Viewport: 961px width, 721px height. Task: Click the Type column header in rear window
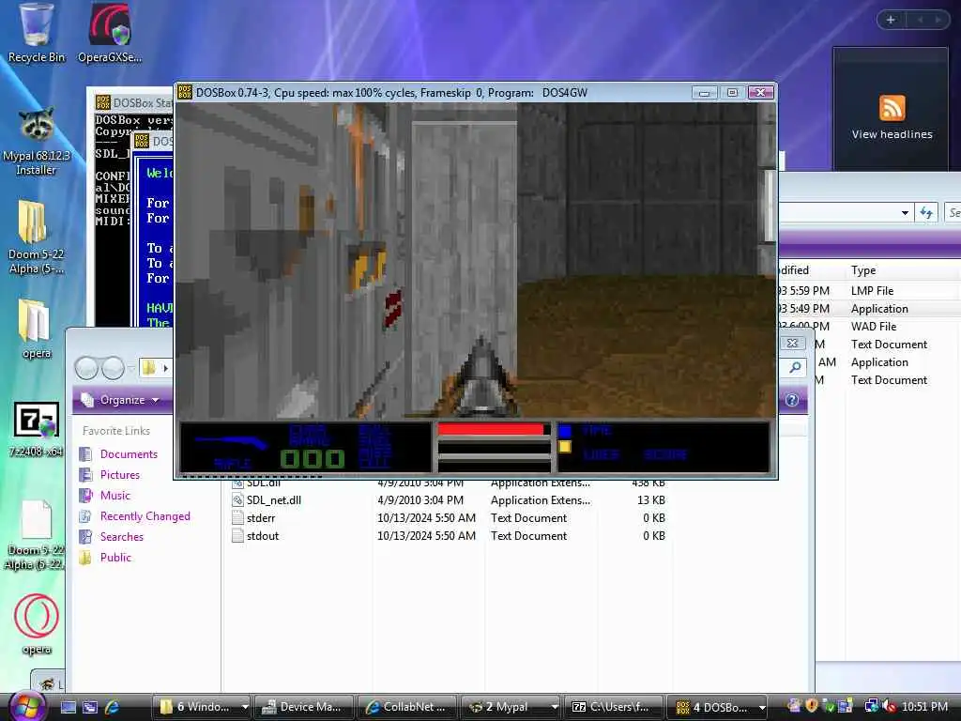coord(863,270)
